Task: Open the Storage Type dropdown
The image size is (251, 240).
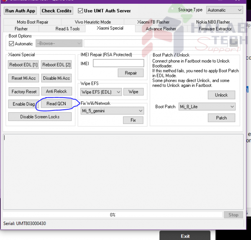Action: [x=224, y=10]
